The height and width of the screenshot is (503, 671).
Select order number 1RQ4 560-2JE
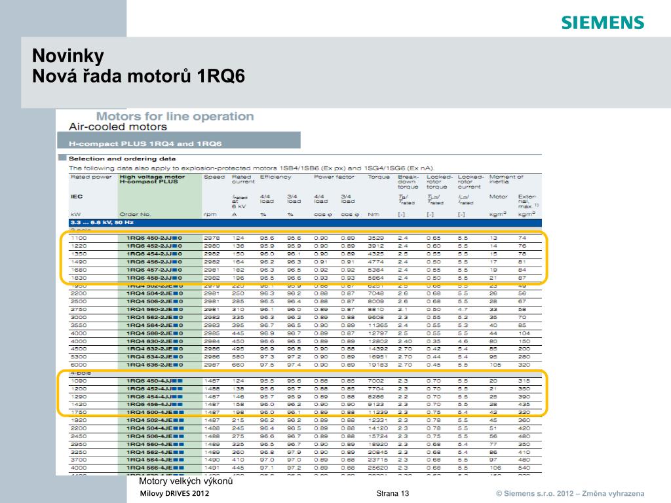[x=155, y=309]
